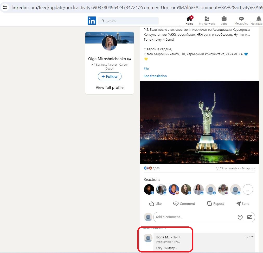Click the 'Programmer, PhD.' headline text
The width and height of the screenshot is (263, 253).
click(168, 242)
